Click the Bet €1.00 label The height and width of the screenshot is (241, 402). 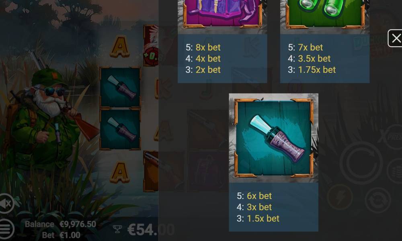pos(61,235)
